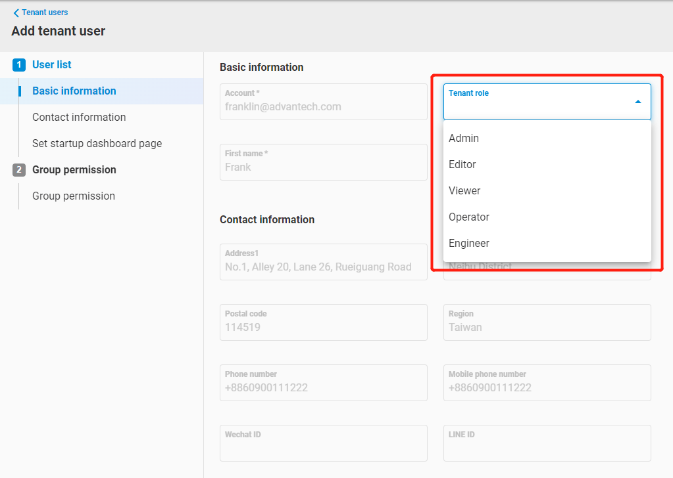This screenshot has height=478, width=673.
Task: Click the step 1 number badge
Action: pos(19,65)
